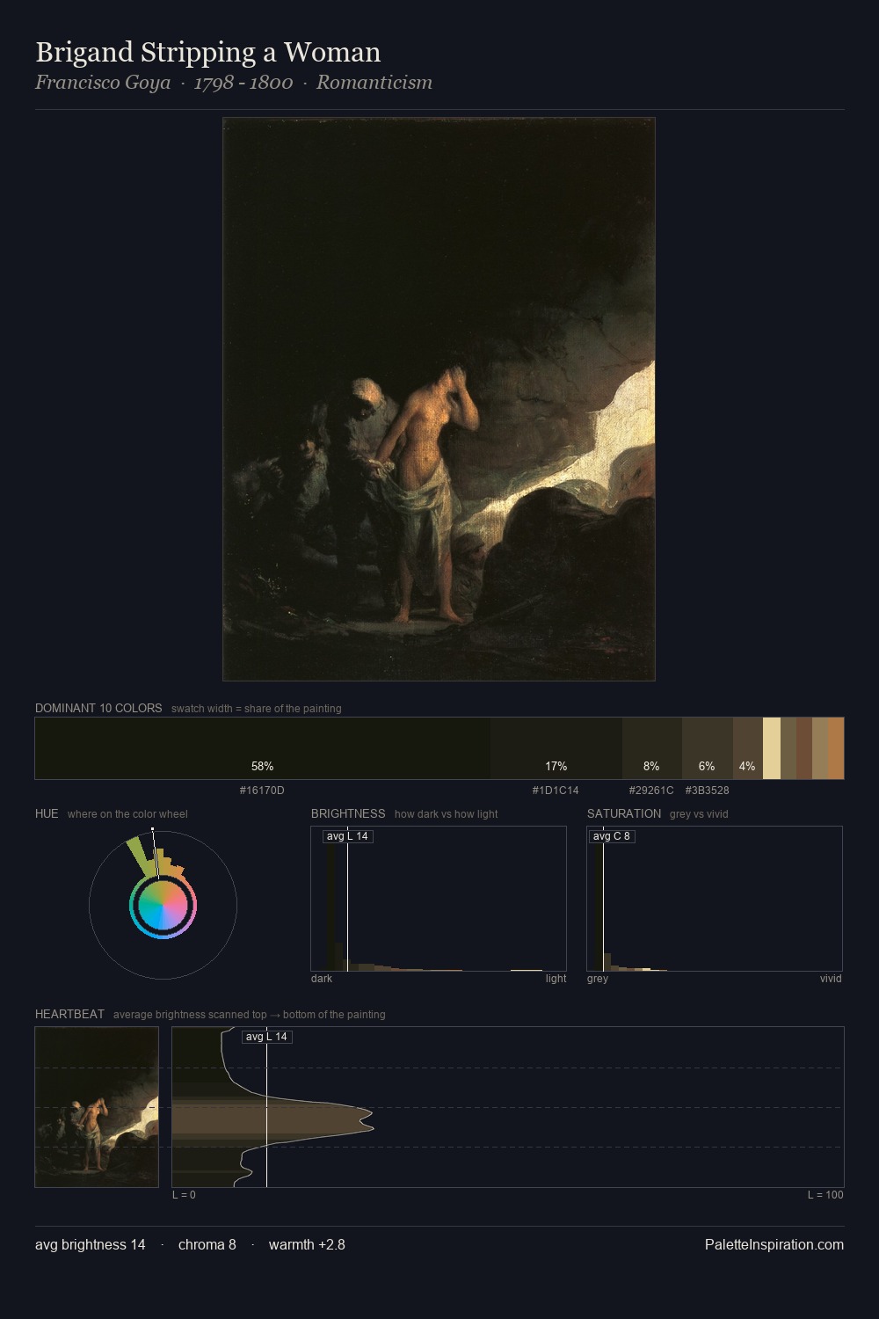The image size is (879, 1319).
Task: Click the "HEARTBEAT" section heading
Action: 69,1014
